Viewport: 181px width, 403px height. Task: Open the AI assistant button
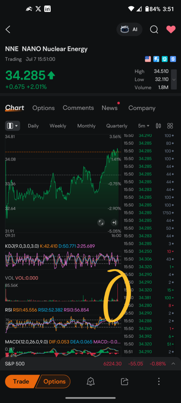pyautogui.click(x=130, y=29)
